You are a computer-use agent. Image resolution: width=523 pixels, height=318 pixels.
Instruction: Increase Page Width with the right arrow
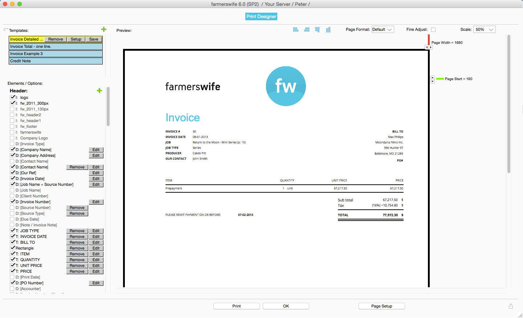coord(431,47)
